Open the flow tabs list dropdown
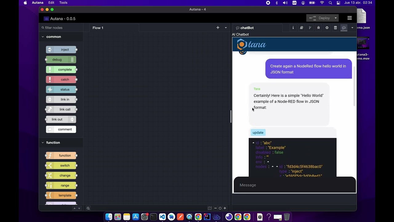The image size is (394, 222). point(226,28)
